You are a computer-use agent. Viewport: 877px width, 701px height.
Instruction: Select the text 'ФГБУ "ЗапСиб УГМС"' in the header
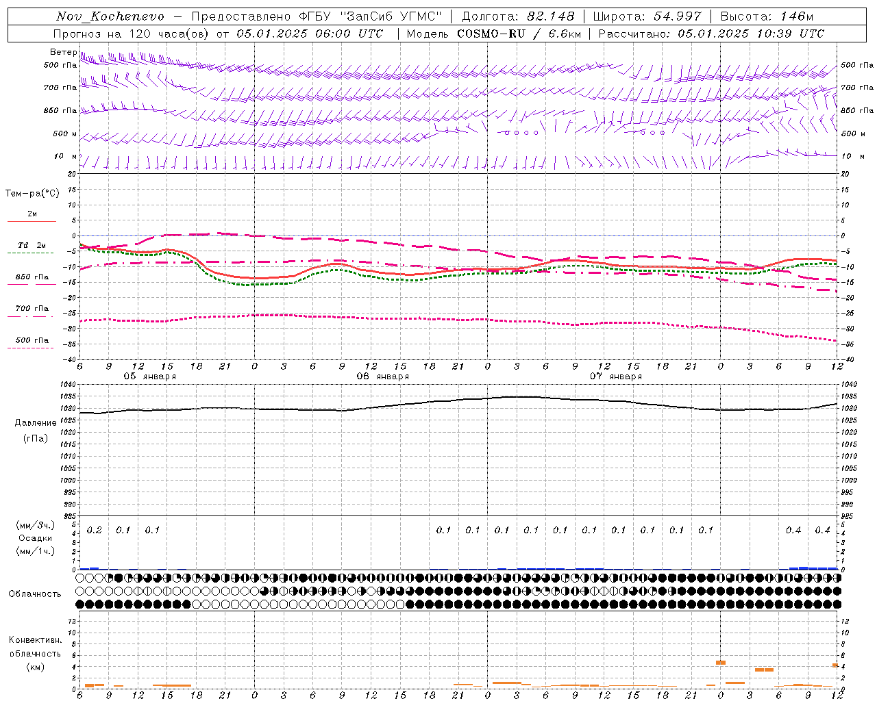[x=370, y=16]
